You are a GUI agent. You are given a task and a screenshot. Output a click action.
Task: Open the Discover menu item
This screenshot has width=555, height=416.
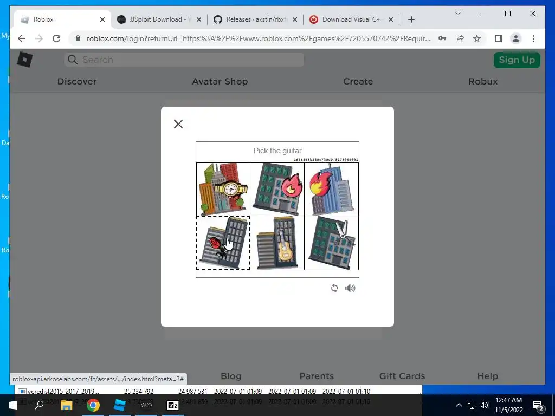(x=77, y=81)
